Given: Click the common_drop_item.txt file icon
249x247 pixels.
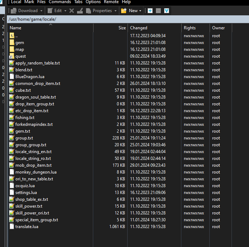Looking at the screenshot, I should point(12,83).
